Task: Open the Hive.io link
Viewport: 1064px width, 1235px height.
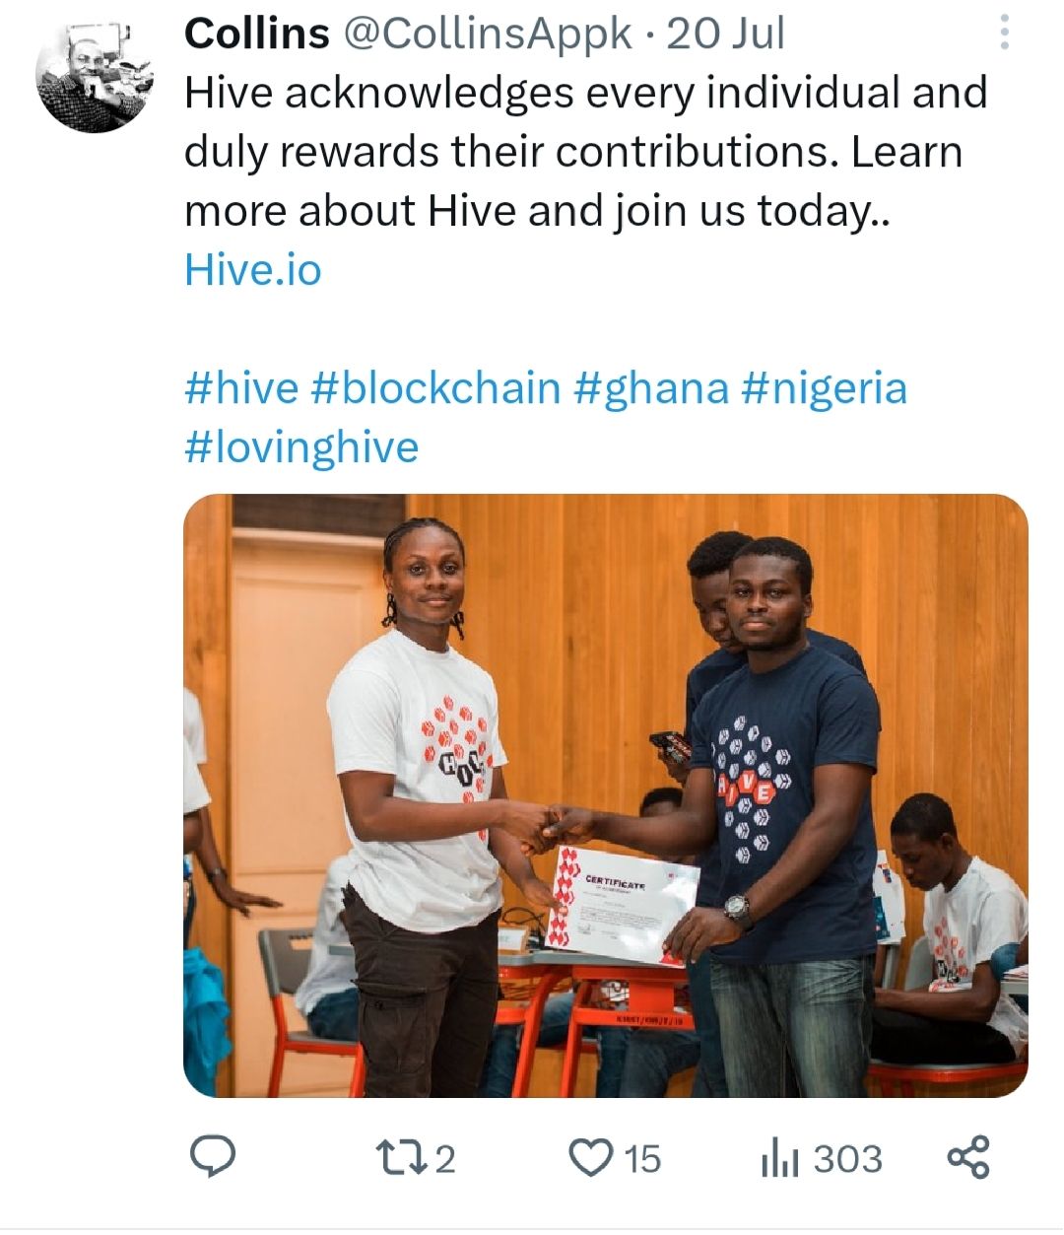Action: tap(253, 269)
